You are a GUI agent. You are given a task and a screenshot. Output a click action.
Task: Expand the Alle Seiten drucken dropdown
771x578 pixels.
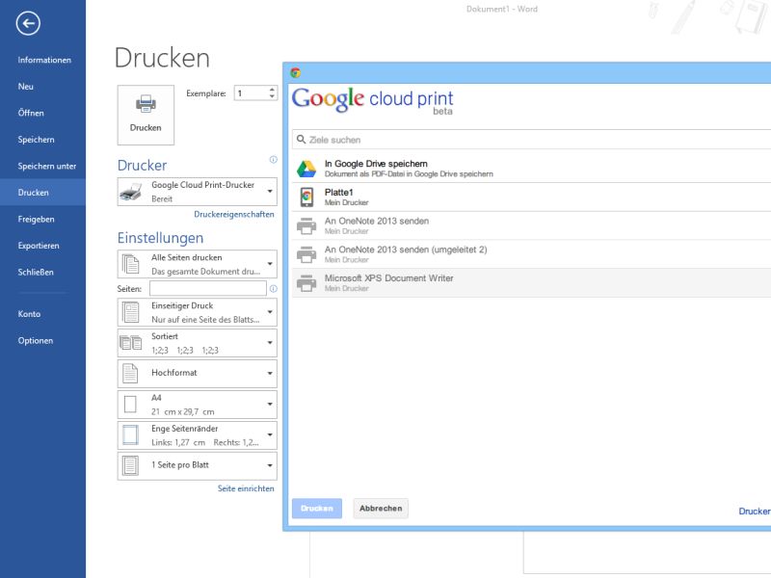click(x=270, y=264)
